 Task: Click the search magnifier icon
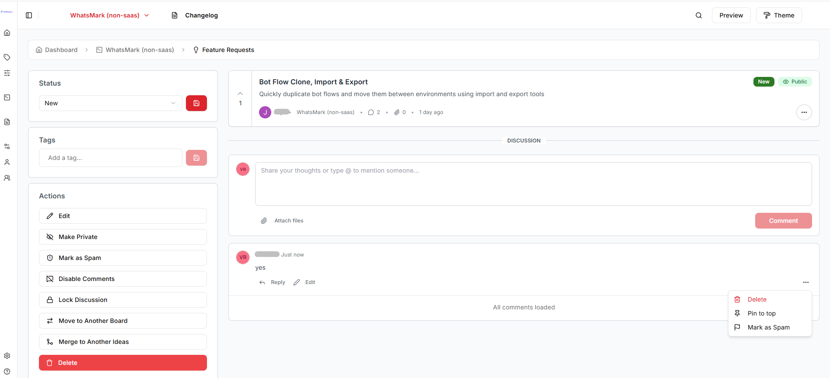(x=699, y=15)
